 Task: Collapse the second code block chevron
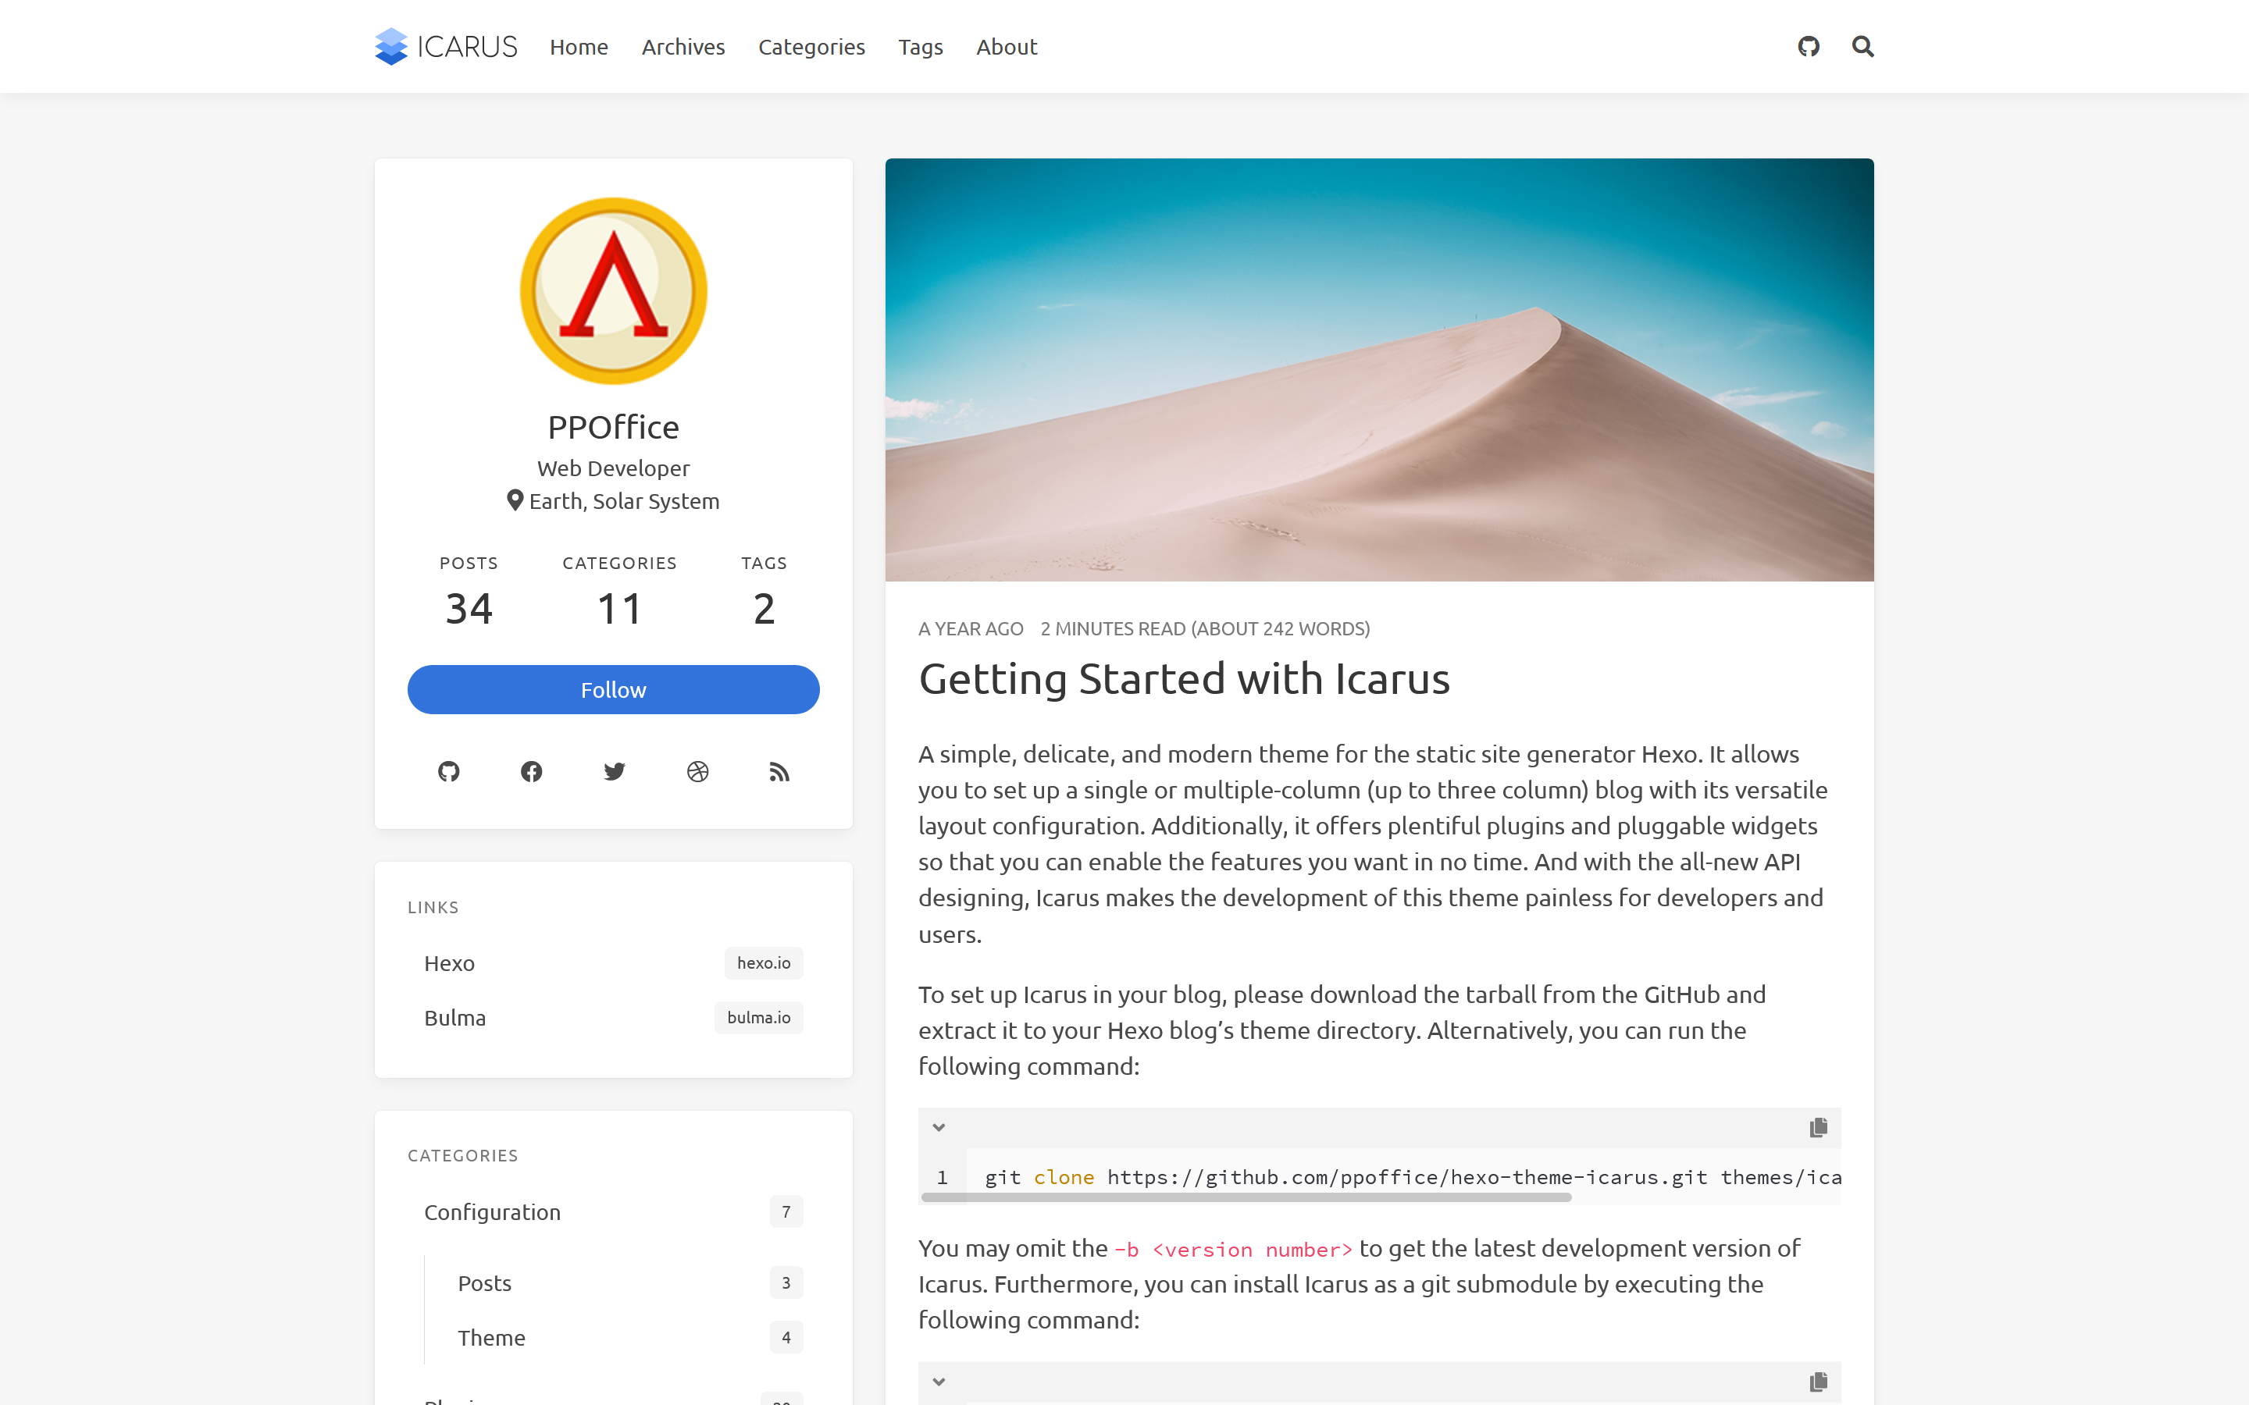click(939, 1382)
